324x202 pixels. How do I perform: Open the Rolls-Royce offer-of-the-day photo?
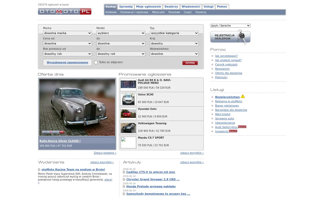coord(77,107)
